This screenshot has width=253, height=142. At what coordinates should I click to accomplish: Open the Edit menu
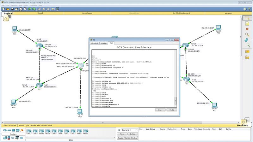point(8,5)
